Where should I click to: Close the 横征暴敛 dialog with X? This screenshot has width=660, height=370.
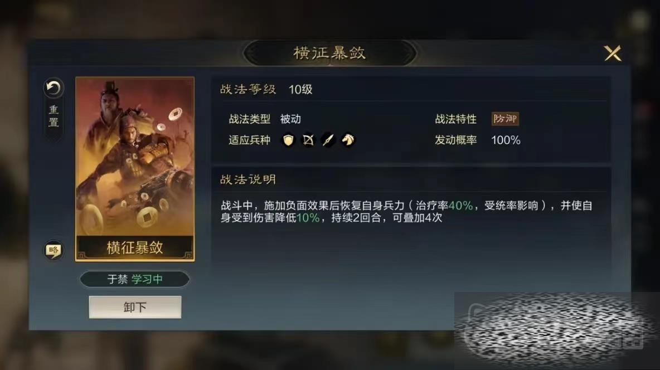[613, 53]
